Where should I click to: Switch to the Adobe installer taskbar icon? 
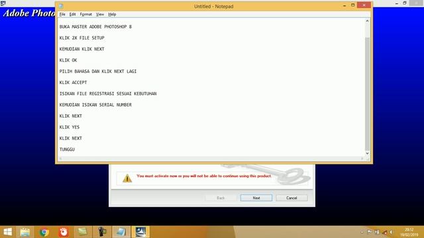click(x=140, y=232)
